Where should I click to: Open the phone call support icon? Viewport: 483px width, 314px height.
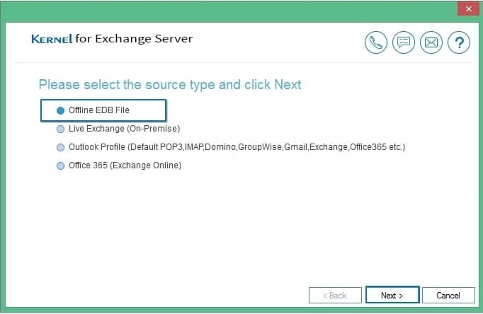tap(376, 42)
